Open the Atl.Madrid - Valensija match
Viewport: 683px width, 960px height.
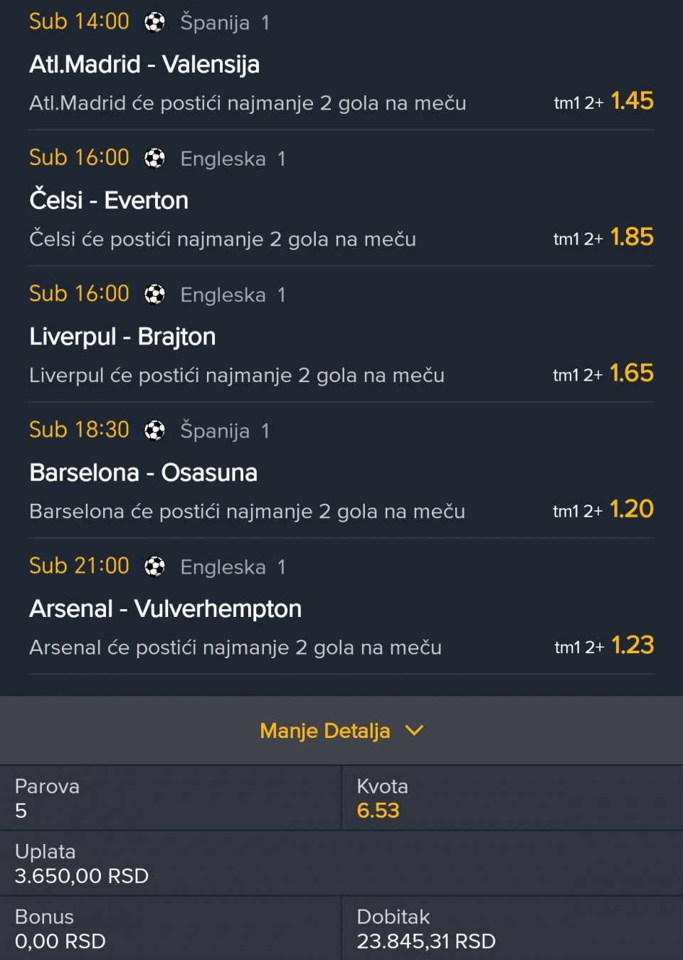144,65
